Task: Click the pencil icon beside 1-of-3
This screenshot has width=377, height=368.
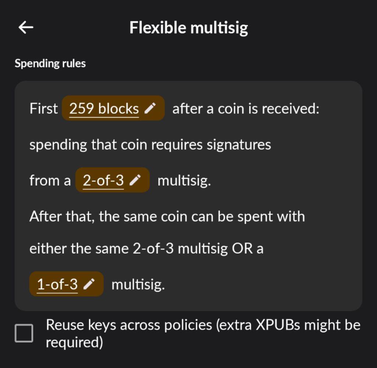Action: [x=89, y=284]
